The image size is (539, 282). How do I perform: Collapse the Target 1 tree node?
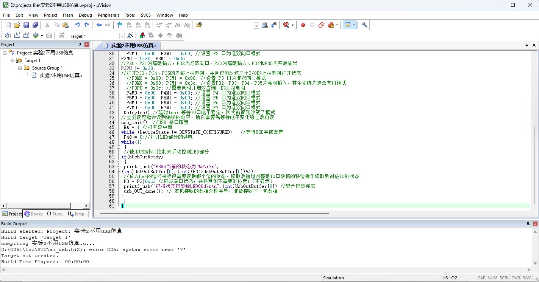(x=12, y=60)
